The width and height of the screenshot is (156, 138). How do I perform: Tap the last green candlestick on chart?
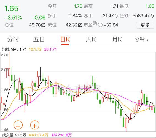coord(155,110)
